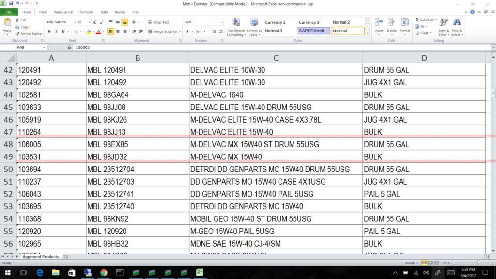The width and height of the screenshot is (496, 279).
Task: Apply comma style number format
Action: pos(205,31)
